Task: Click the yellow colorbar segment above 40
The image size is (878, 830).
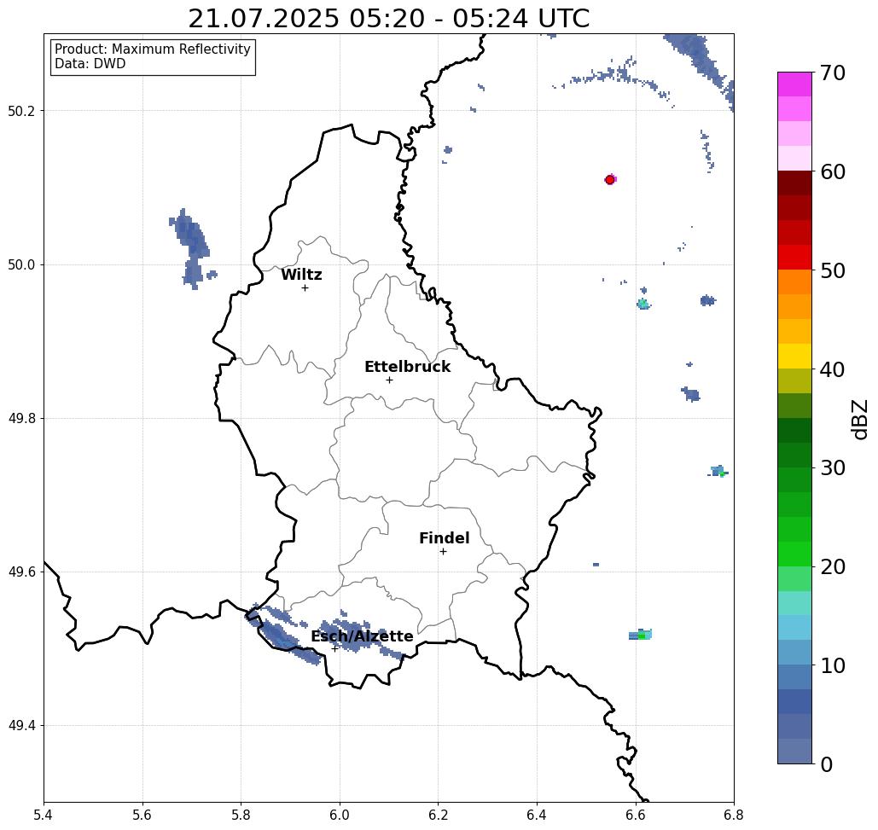Action: tap(794, 356)
